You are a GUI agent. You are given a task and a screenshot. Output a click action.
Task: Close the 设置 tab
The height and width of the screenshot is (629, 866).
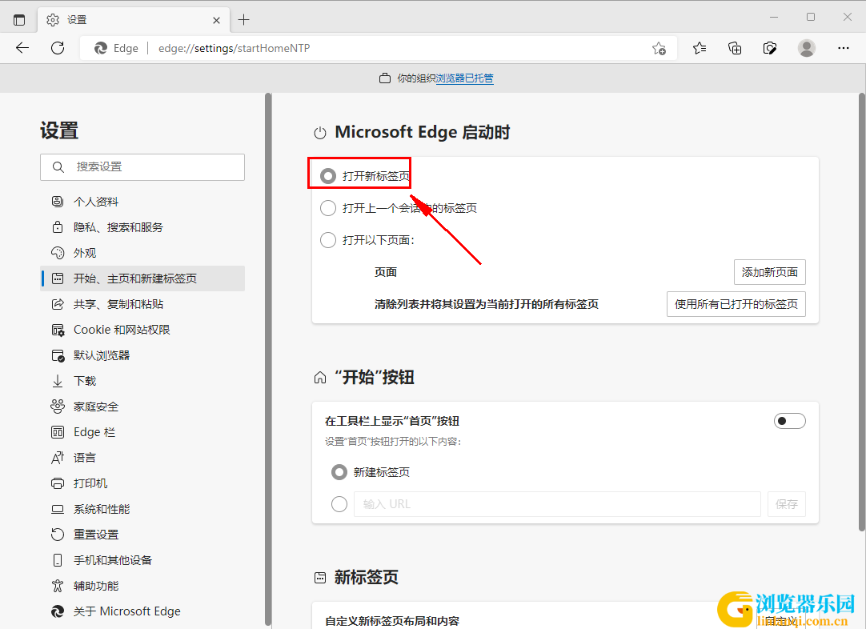[x=216, y=20]
